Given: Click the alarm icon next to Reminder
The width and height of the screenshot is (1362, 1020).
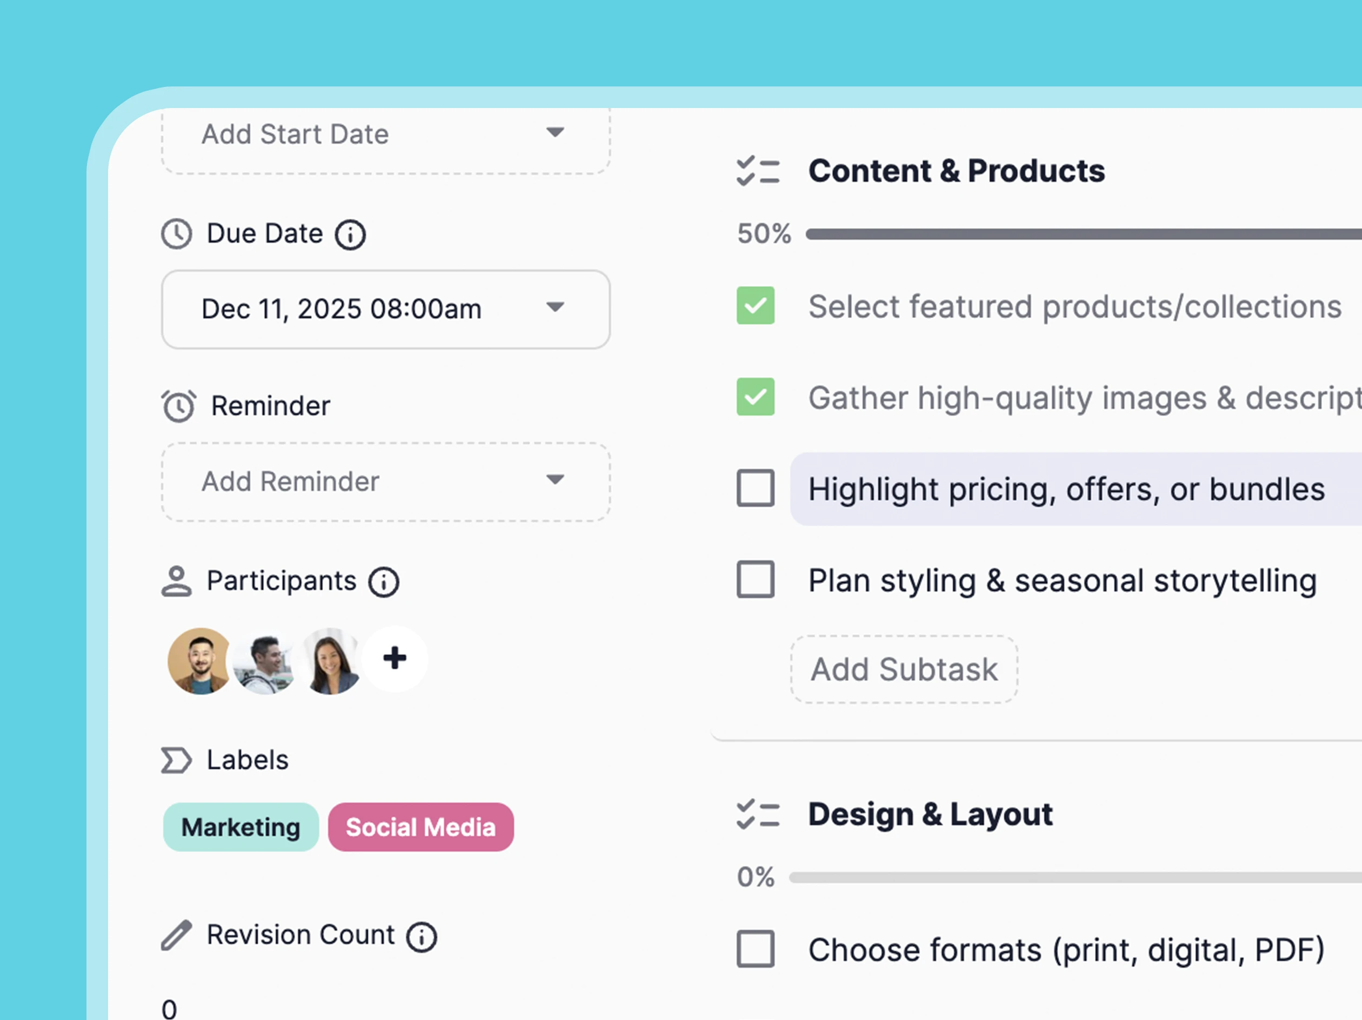Looking at the screenshot, I should coord(178,406).
